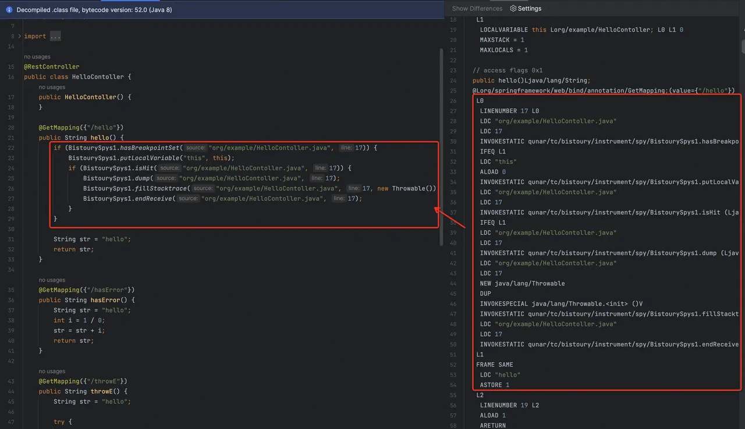Click the INVOKESTATIC fillStacktrace instruction
745x429 pixels.
coord(609,314)
